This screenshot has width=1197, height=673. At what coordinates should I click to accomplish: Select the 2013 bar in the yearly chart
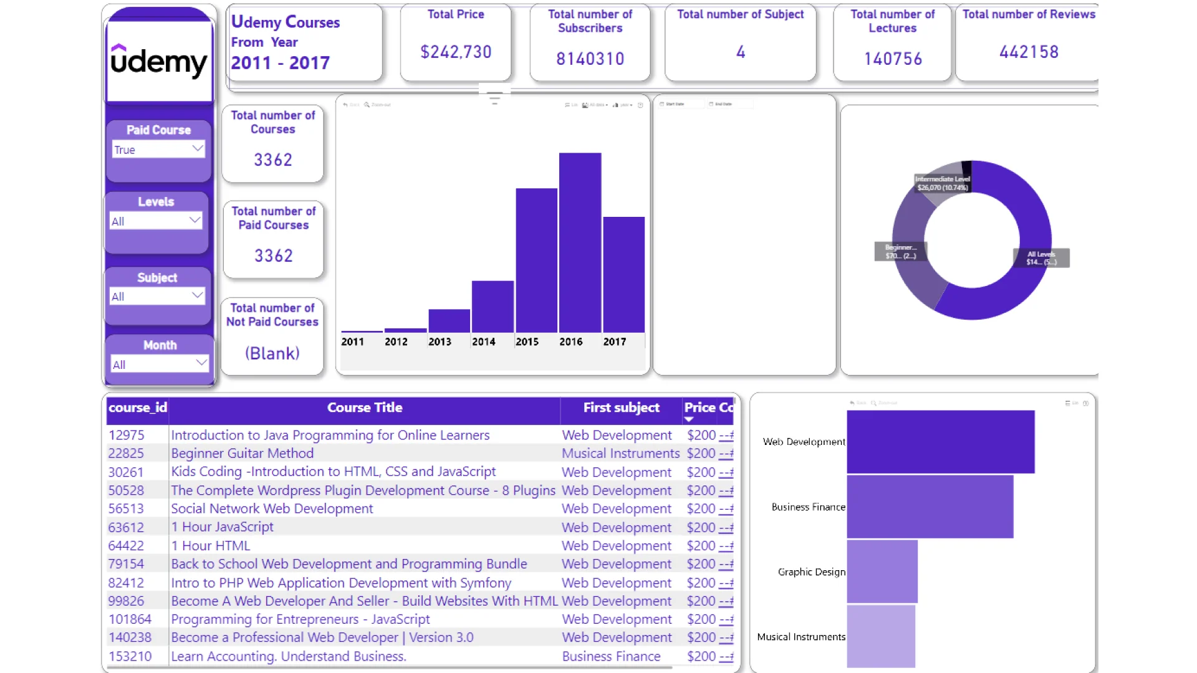[449, 320]
